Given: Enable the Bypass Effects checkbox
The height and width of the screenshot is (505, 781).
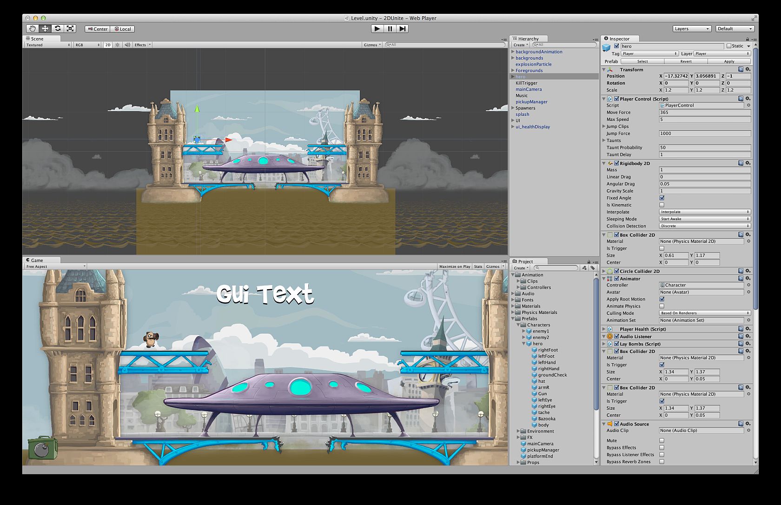Looking at the screenshot, I should (x=662, y=448).
